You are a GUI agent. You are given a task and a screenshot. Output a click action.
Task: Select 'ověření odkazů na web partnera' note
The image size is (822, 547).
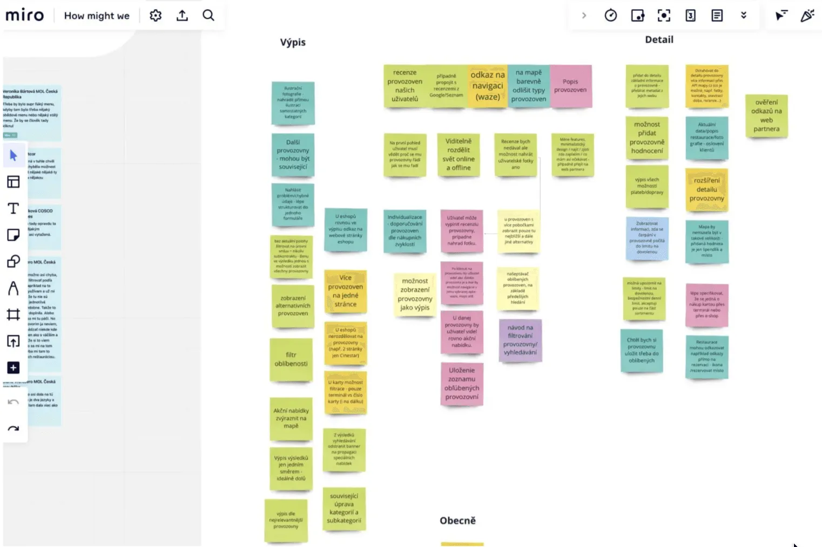tap(766, 115)
